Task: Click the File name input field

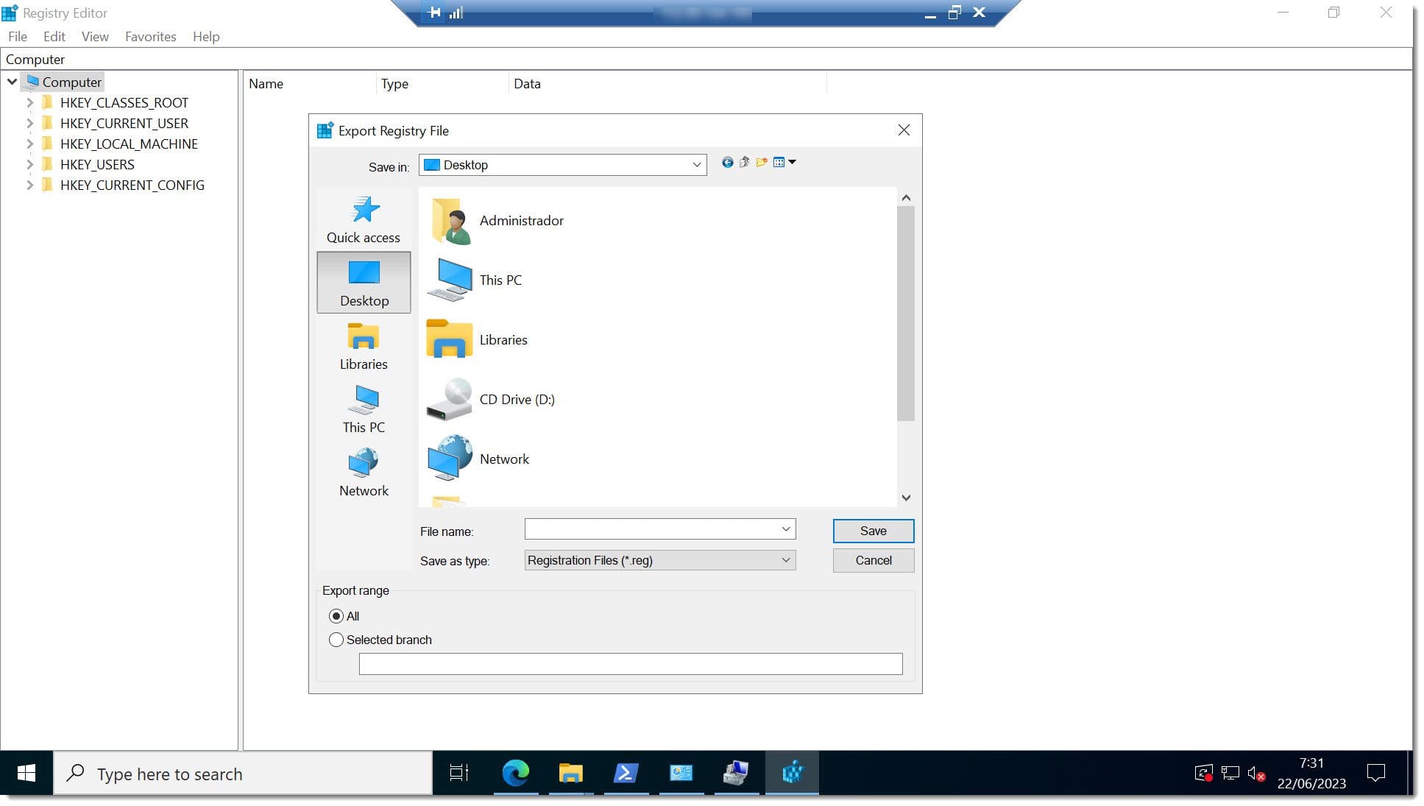Action: click(x=661, y=529)
